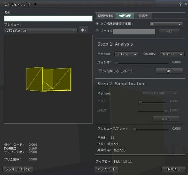Open the help question mark icon

point(180,4)
